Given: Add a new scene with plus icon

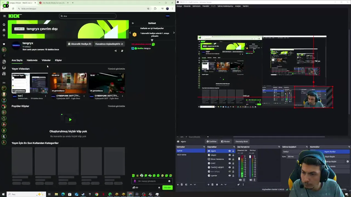Looking at the screenshot, I should [178, 184].
